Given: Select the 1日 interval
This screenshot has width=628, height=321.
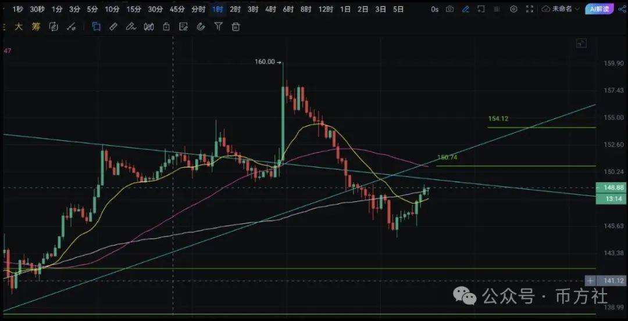Looking at the screenshot, I should coord(345,9).
